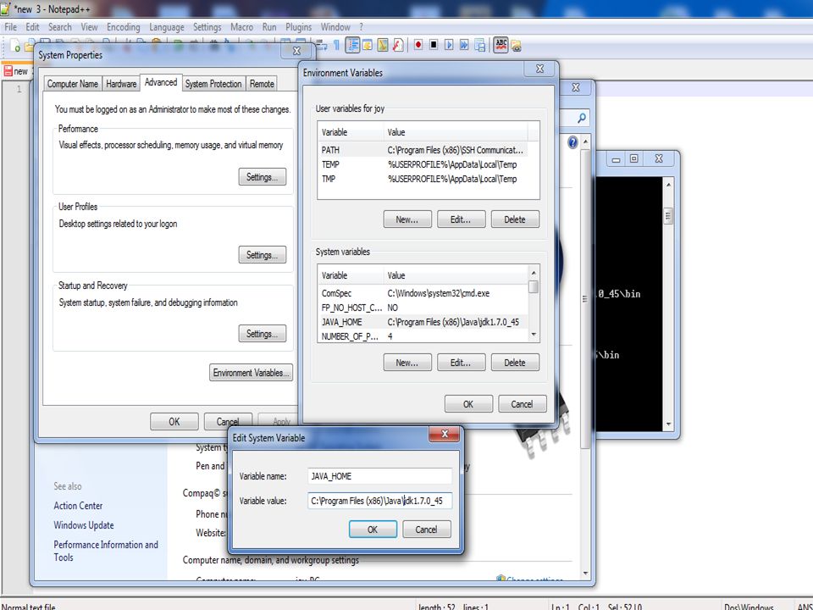
Task: Select PATH row in User variables
Action: pyautogui.click(x=423, y=150)
